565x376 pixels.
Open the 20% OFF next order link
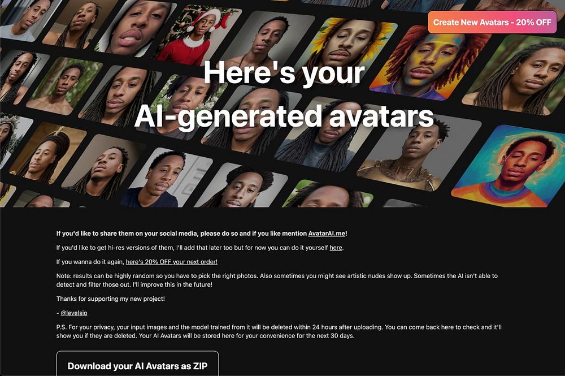tap(172, 262)
